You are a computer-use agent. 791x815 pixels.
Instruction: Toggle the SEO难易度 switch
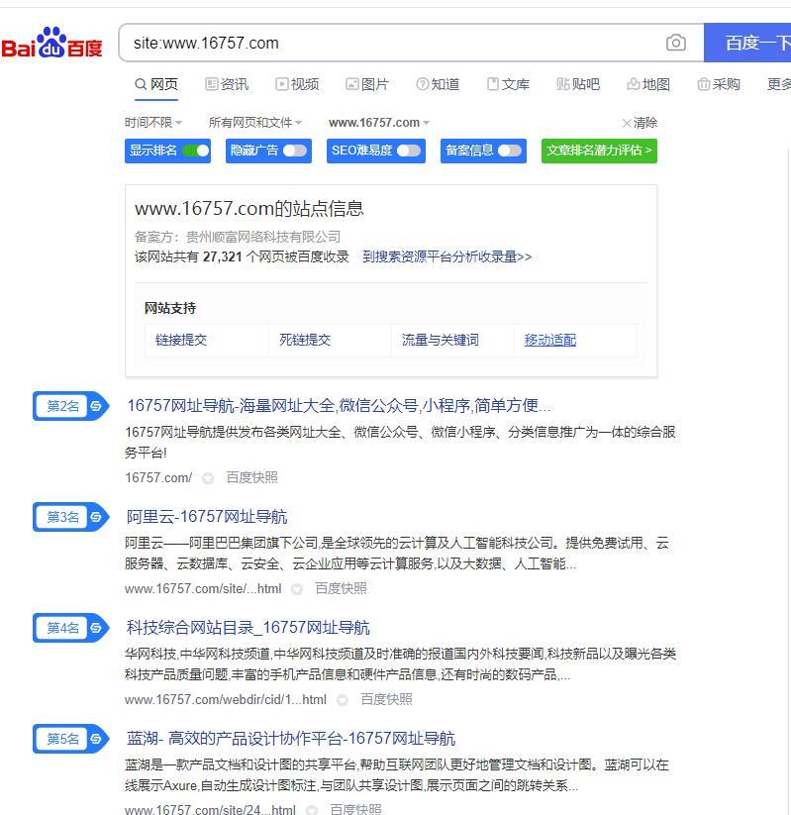tap(408, 151)
